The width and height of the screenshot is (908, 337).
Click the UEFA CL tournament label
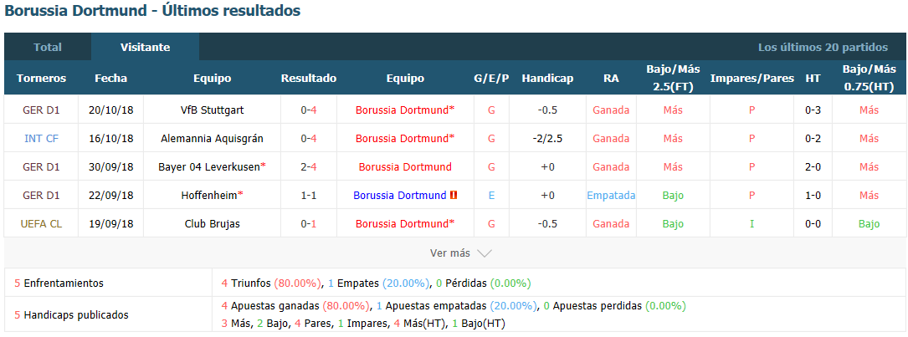click(x=41, y=223)
